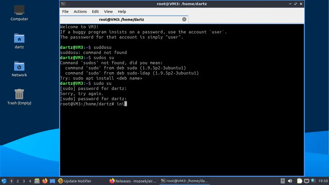Click the "dartz@VM3:~$ sudo su" command line
Viewport: 329px width, 185px height.
pos(86,83)
